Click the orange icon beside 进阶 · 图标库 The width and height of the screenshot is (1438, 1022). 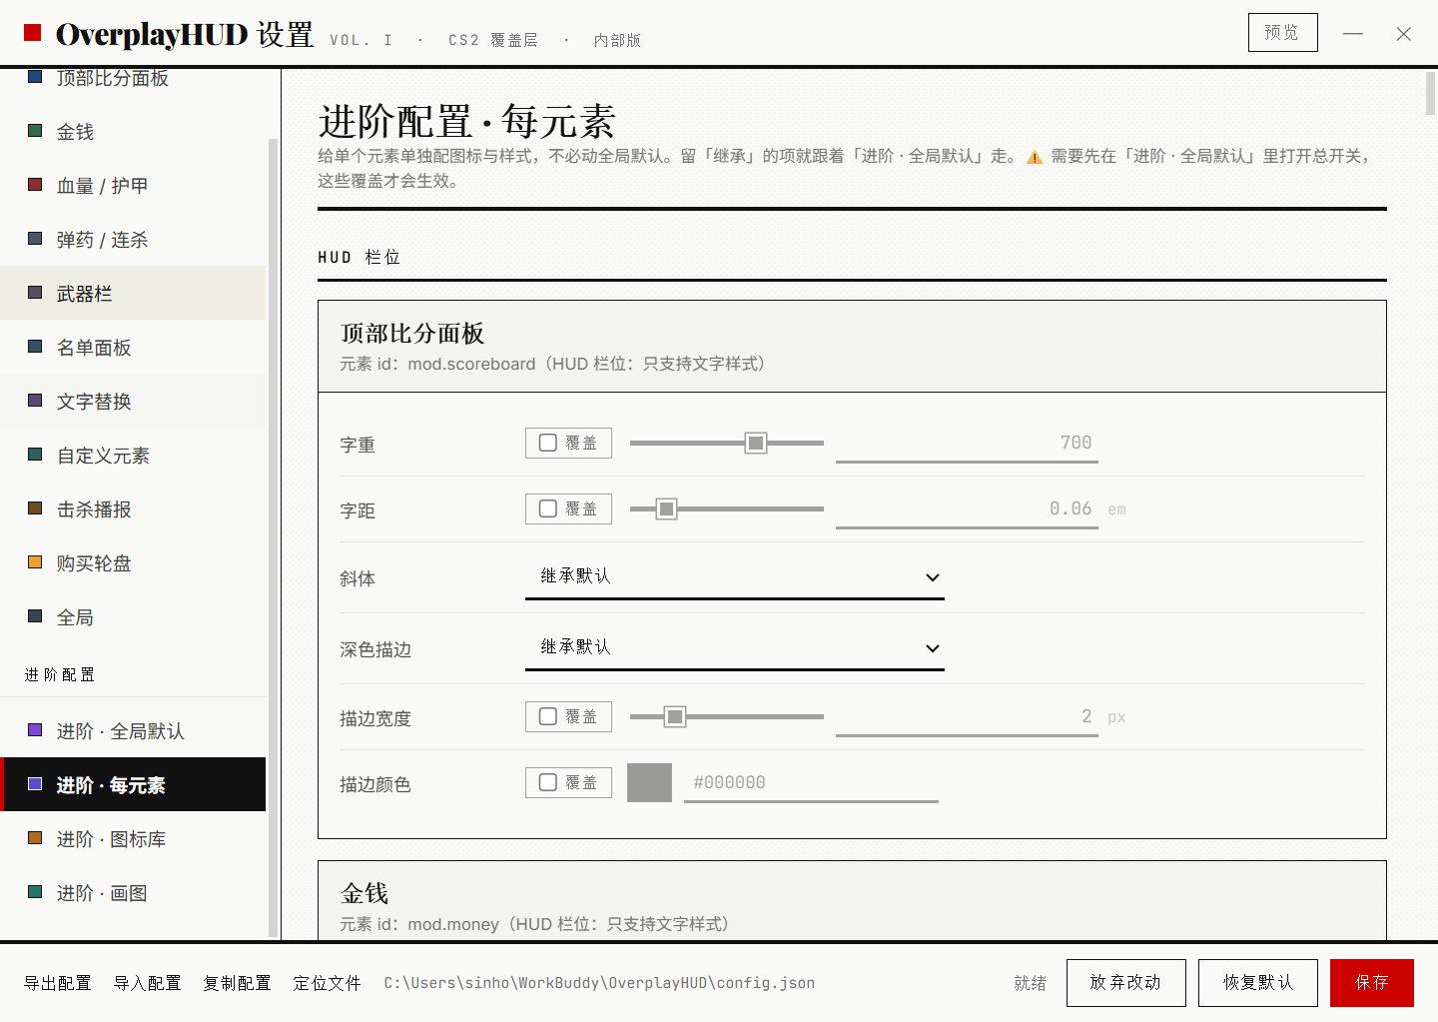tap(35, 837)
